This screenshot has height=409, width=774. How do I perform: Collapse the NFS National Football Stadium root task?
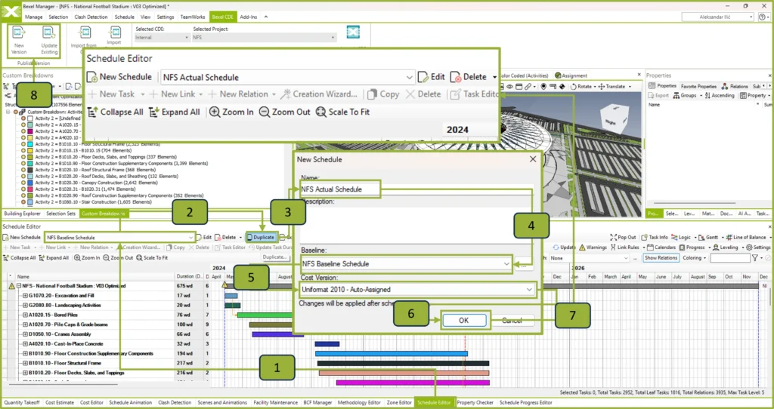[18, 286]
